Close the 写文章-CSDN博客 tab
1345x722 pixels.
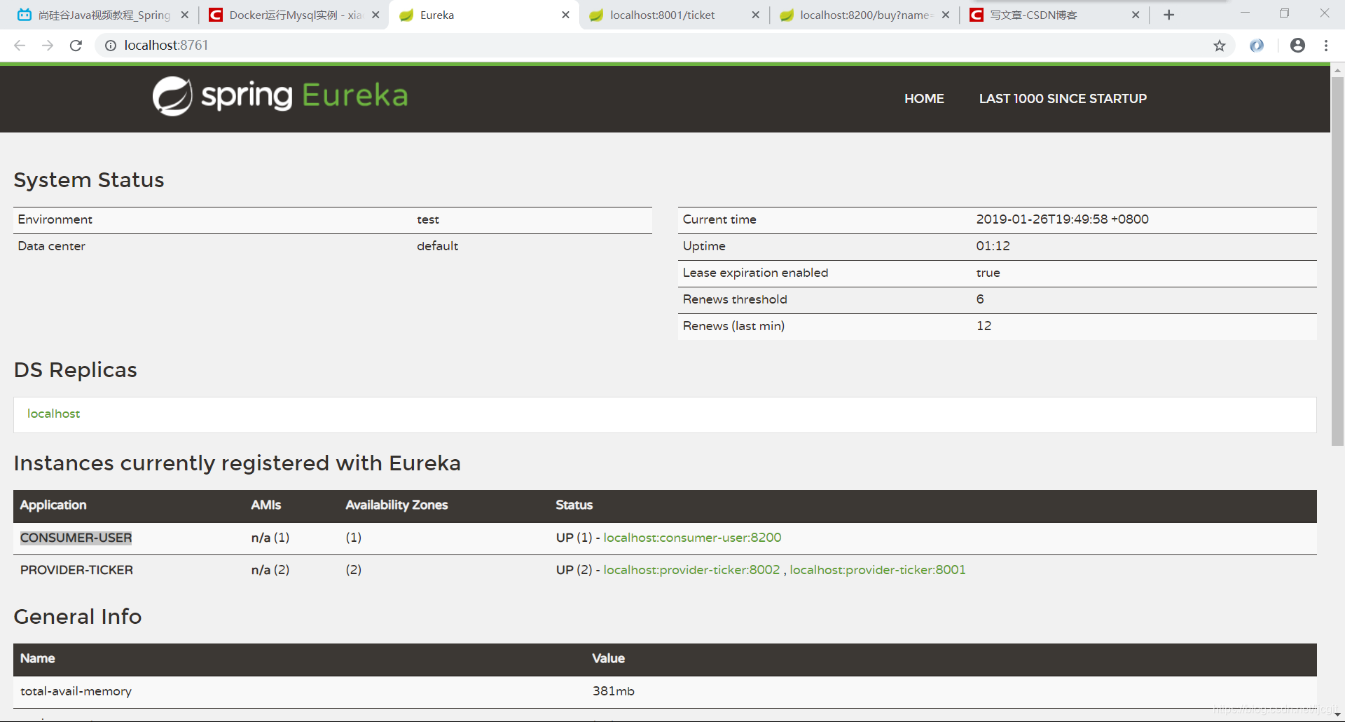1136,15
